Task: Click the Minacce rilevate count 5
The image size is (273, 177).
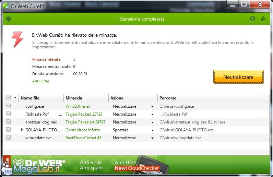Action: coord(74,59)
